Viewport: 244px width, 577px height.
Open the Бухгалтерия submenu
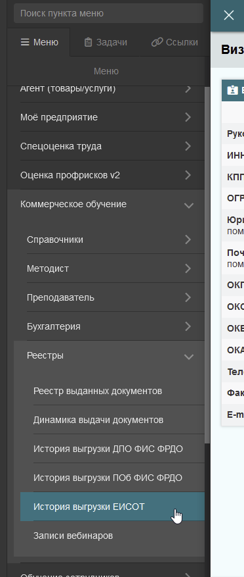point(115,326)
